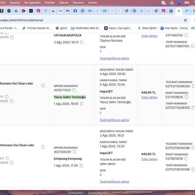Copy package number 5371029635
This screenshot has width=195, height=195.
pos(186,97)
